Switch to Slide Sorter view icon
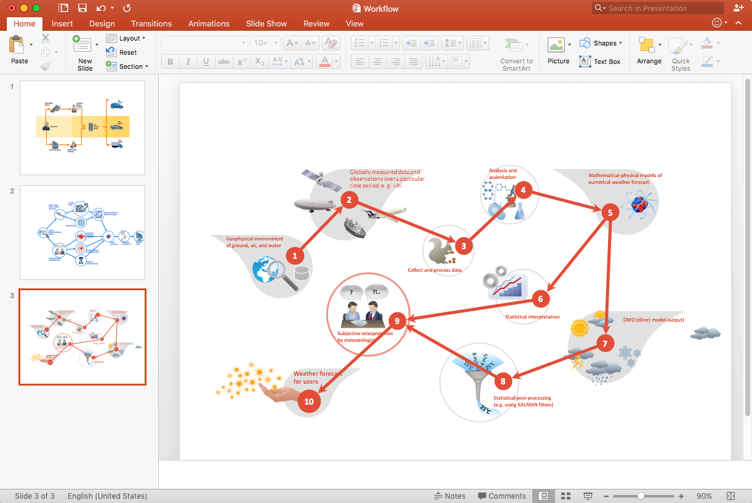 pos(565,496)
